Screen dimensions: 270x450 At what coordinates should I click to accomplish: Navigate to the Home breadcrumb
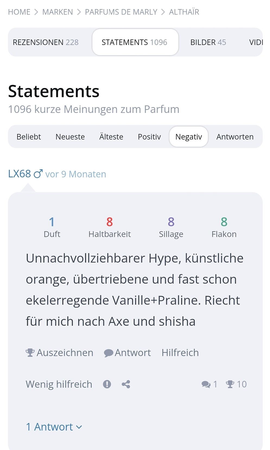[x=19, y=12]
